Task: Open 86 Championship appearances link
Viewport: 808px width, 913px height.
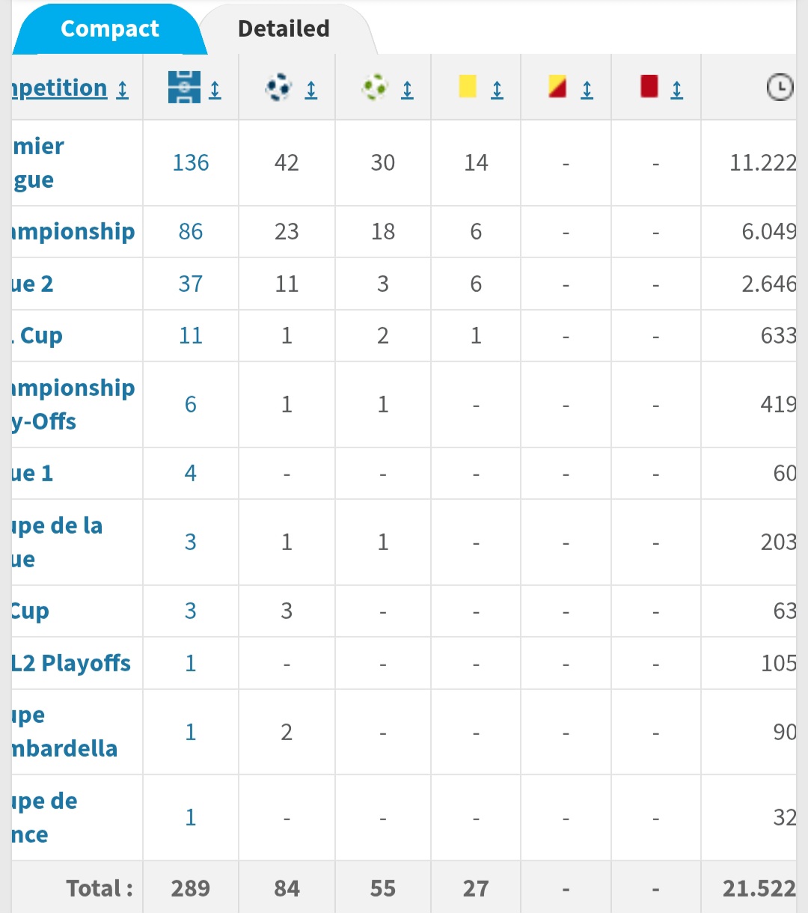Action: tap(191, 231)
